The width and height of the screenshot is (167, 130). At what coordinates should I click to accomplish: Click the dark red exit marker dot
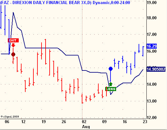click(13, 55)
